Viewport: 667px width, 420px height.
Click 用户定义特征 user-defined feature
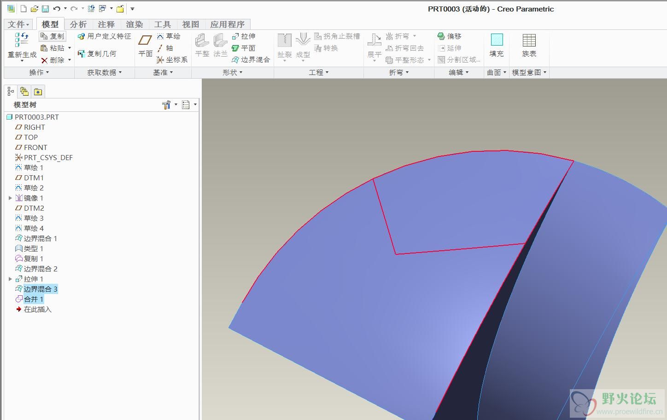(104, 36)
